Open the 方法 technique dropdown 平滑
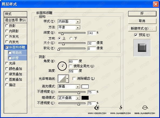This screenshot has height=118, width=160. 69,27
